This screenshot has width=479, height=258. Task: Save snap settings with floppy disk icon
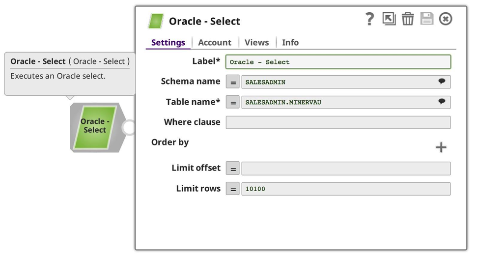(x=426, y=19)
